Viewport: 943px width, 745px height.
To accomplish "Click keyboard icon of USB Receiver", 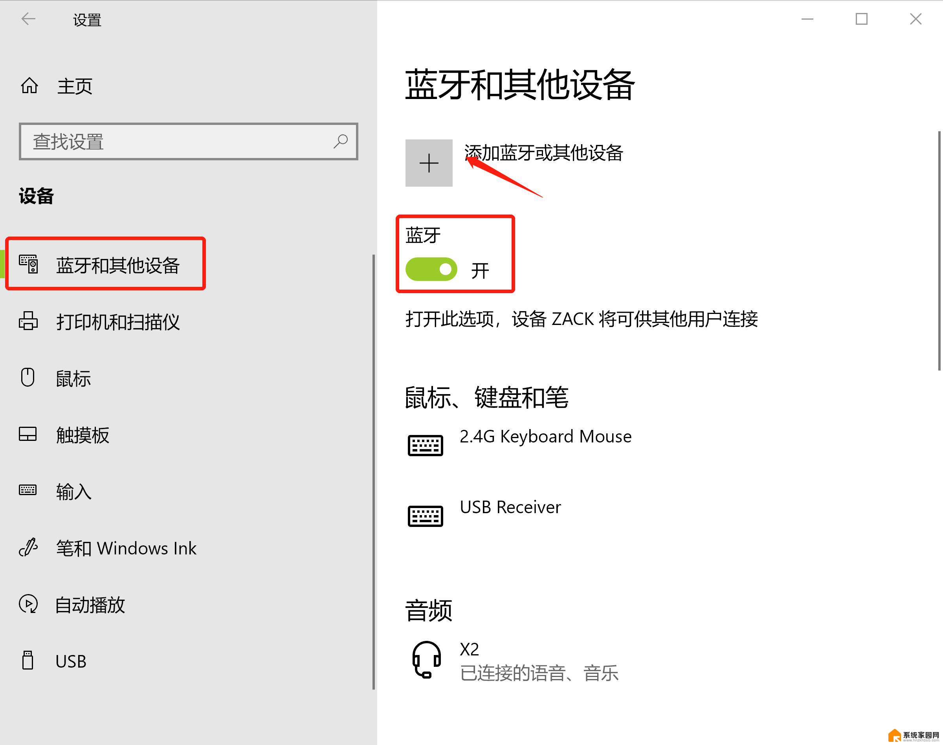I will coord(425,516).
